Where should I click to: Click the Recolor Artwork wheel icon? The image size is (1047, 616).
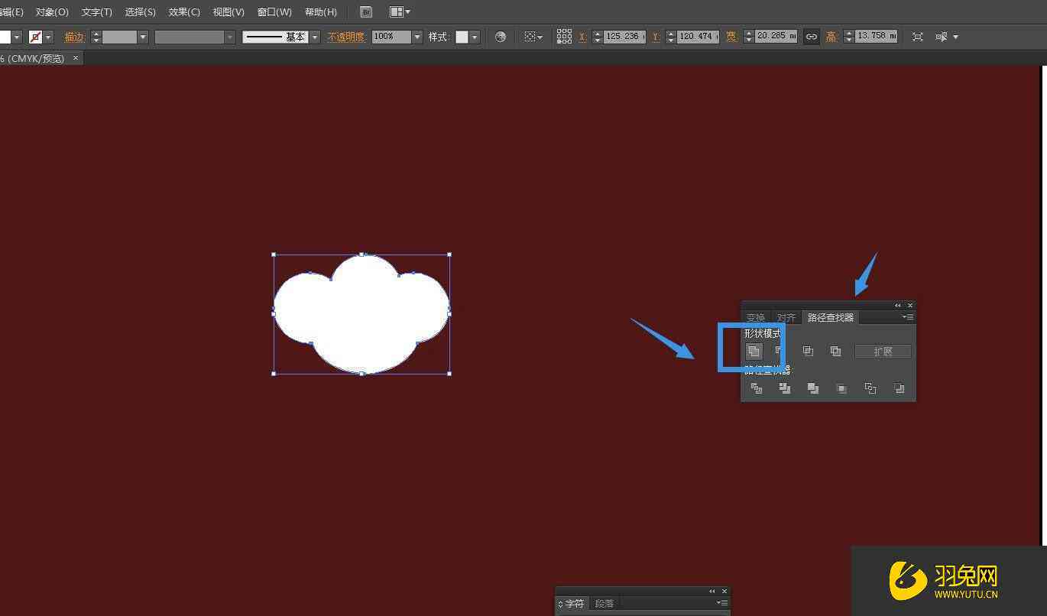coord(501,37)
